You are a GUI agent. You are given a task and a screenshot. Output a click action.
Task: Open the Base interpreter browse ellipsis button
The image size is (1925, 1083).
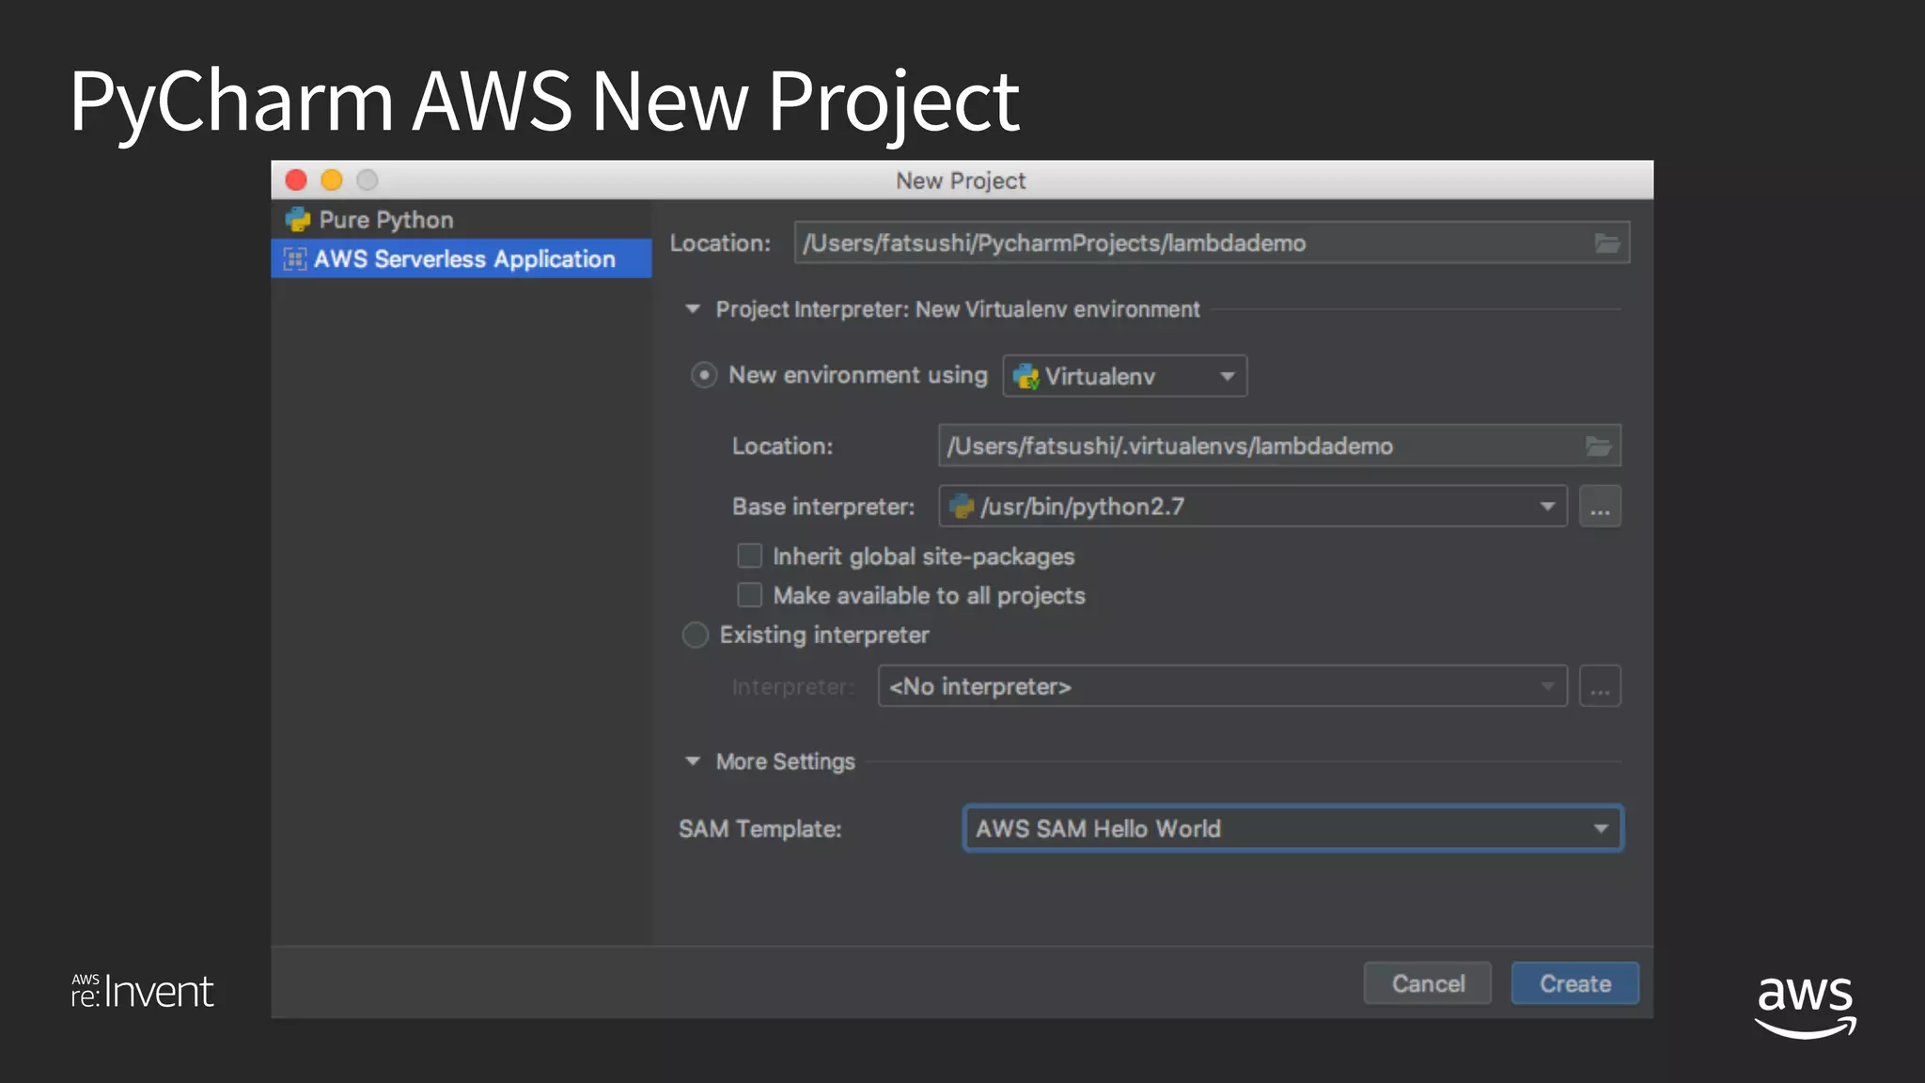pyautogui.click(x=1600, y=508)
